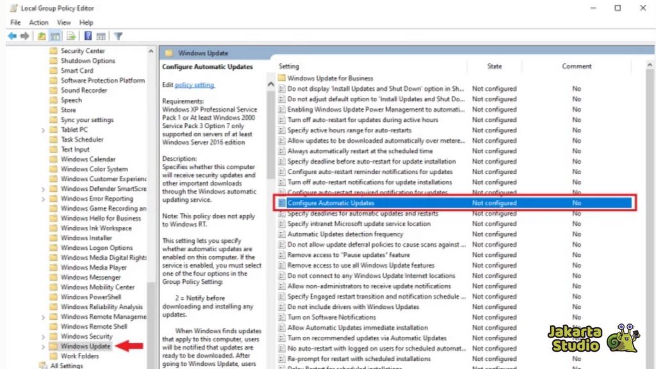The width and height of the screenshot is (656, 369).
Task: Expand the Windows Error Reporting node
Action: (44, 199)
